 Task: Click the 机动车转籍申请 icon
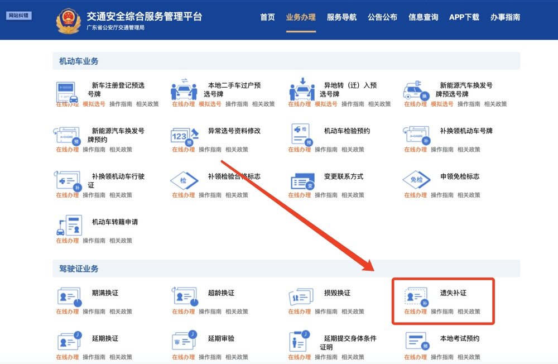(69, 226)
